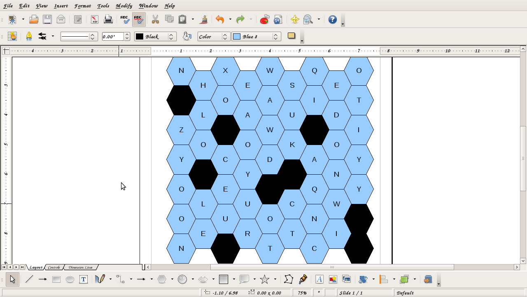Screen dimensions: 527x297
Task: Choose the Select arrow tool
Action: [12, 279]
